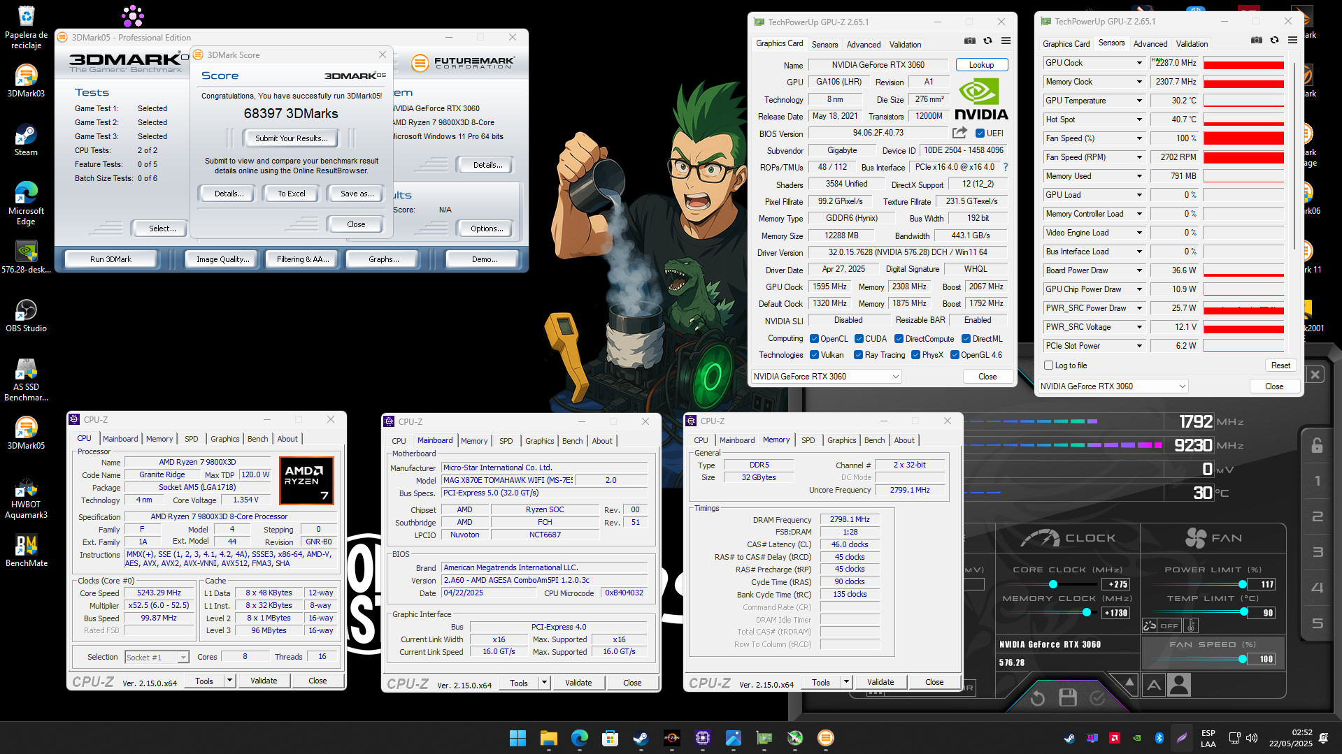Open Papelera de reciclaje desktop icon
The height and width of the screenshot is (754, 1342).
tap(26, 28)
